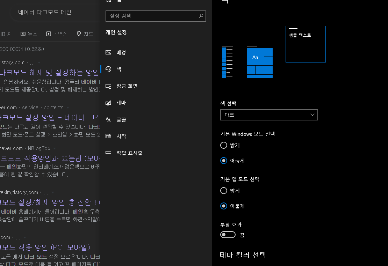Click the 샘플 텍스트 preview window
Screen dimensions: 388x266
click(x=306, y=44)
